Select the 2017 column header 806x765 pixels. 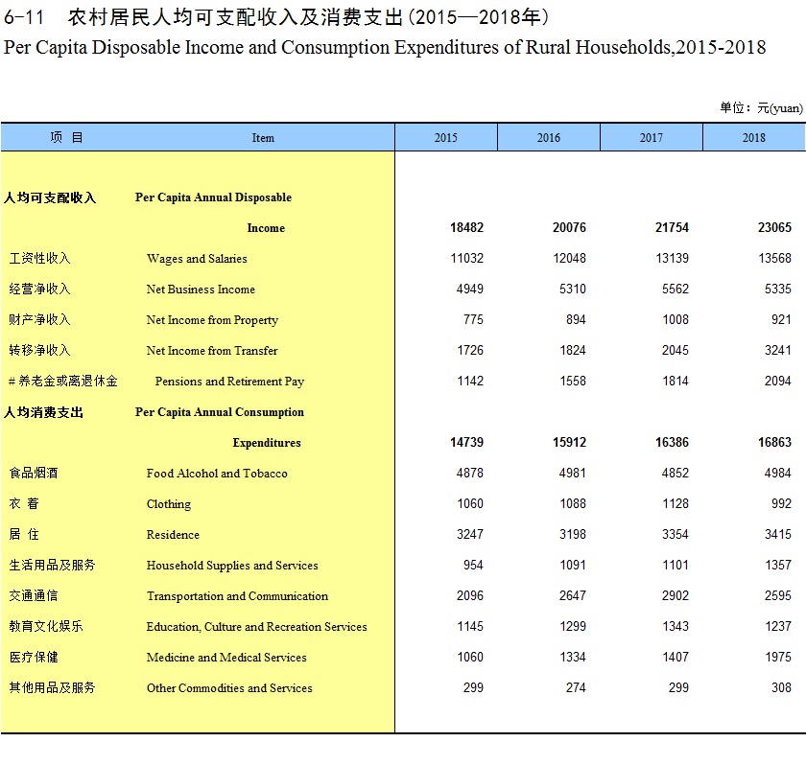(651, 138)
